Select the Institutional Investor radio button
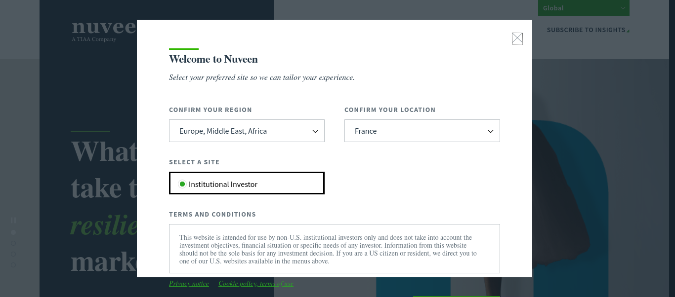The image size is (675, 297). [x=182, y=184]
